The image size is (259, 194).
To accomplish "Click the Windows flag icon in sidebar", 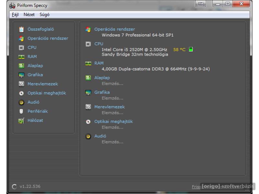I will 21,38.
